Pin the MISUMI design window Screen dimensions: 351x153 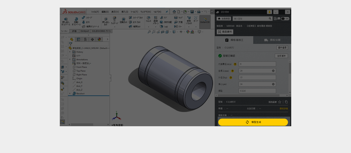(x=269, y=12)
